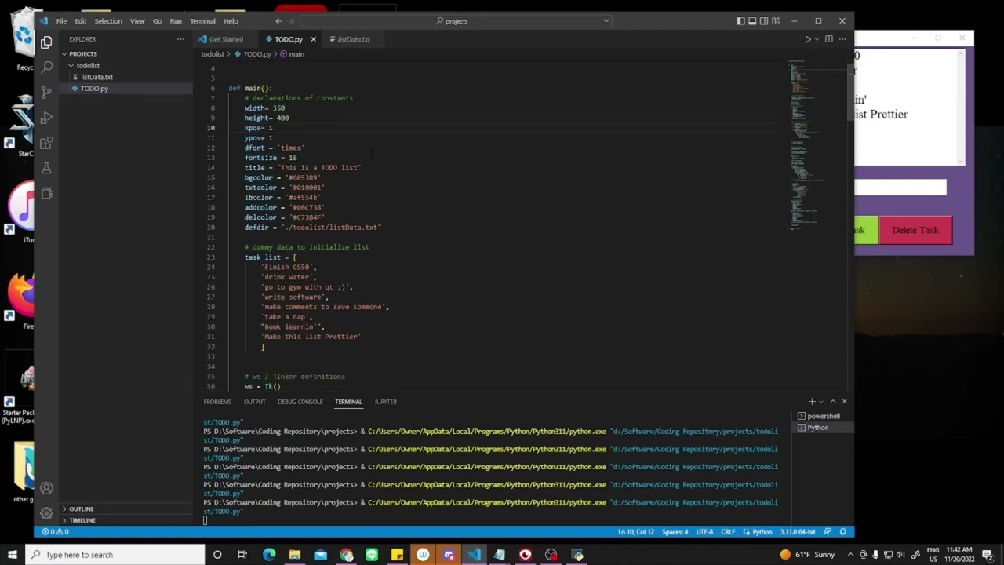Viewport: 1004px width, 565px height.
Task: Switch to DEBUG CONSOLE panel tab
Action: point(300,402)
